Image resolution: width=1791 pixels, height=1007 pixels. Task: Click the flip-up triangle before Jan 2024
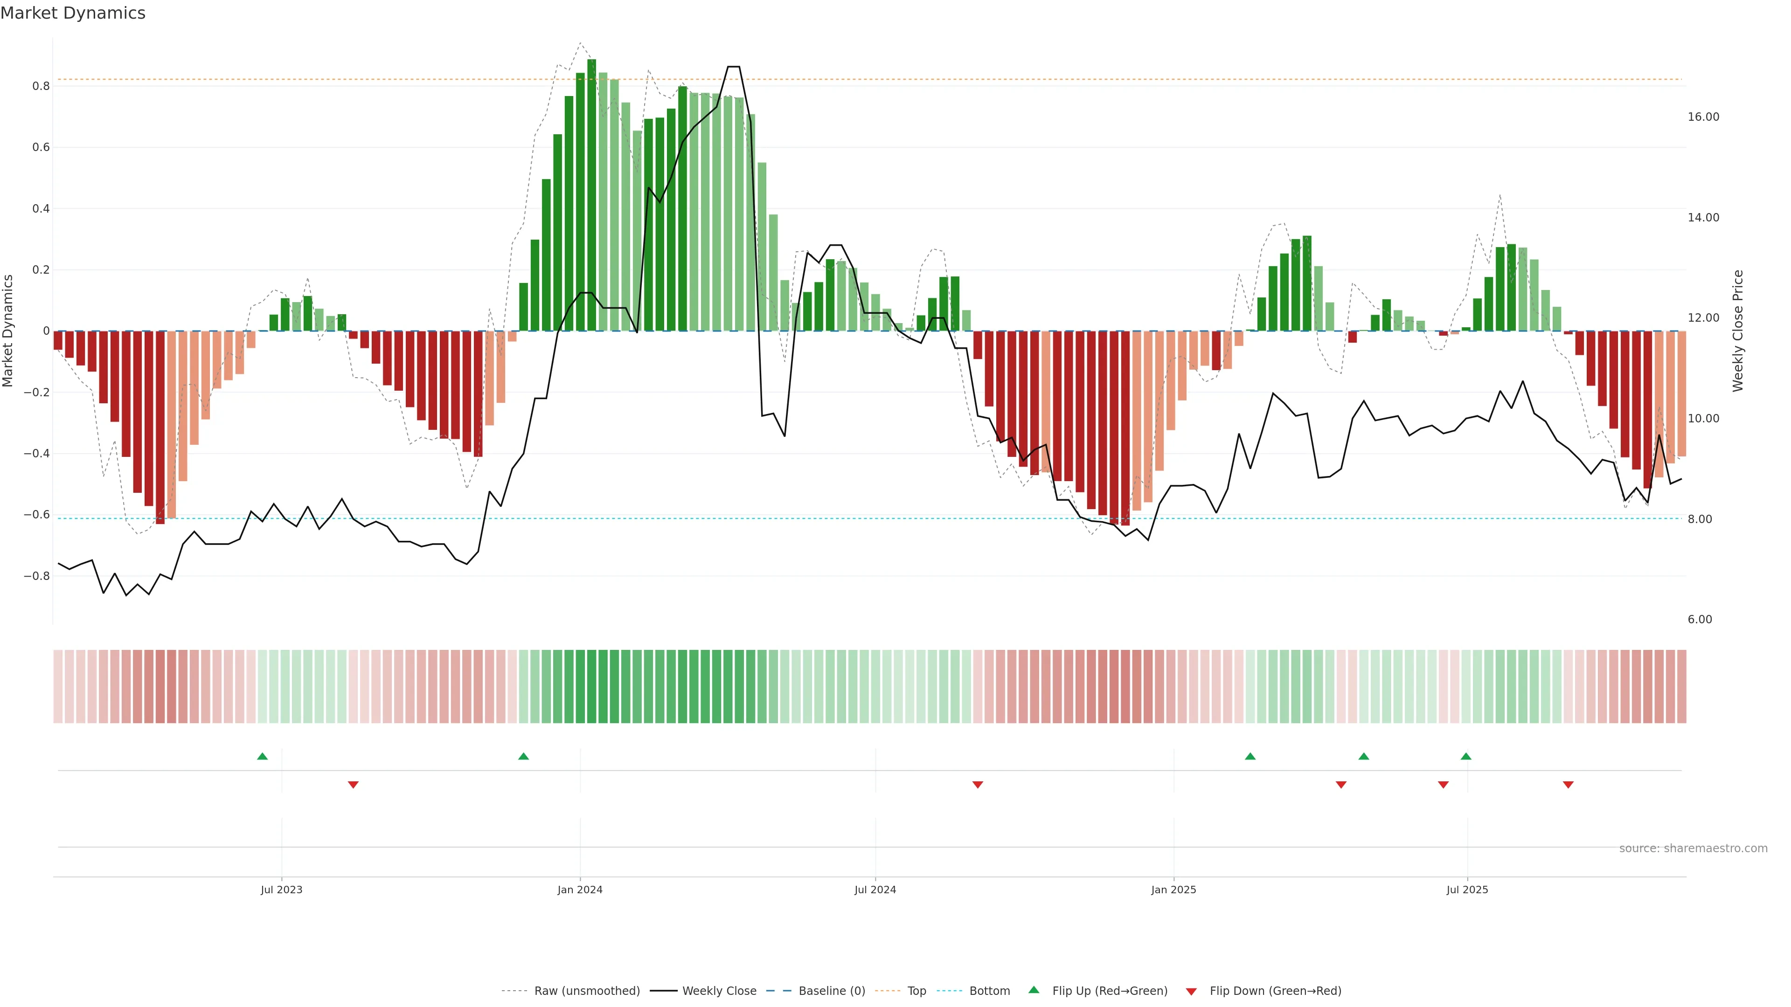coord(523,756)
